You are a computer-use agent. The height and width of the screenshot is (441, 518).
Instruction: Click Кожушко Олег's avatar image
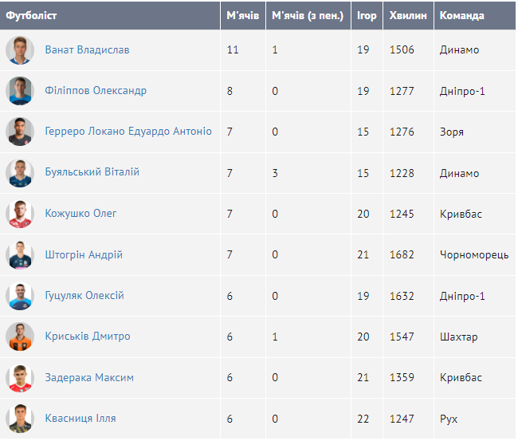pyautogui.click(x=20, y=214)
